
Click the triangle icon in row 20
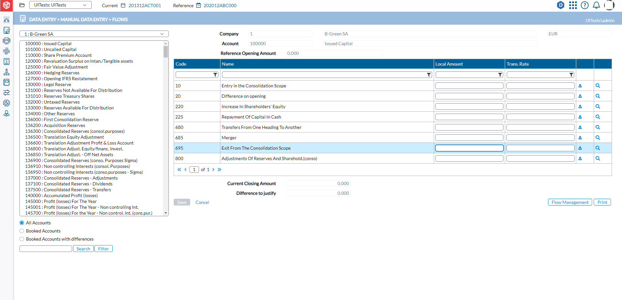tap(580, 96)
